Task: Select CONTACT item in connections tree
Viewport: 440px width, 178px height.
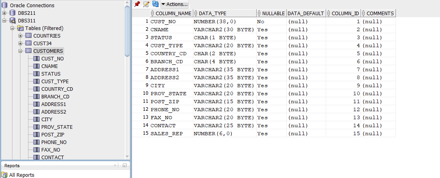Action: point(53,157)
